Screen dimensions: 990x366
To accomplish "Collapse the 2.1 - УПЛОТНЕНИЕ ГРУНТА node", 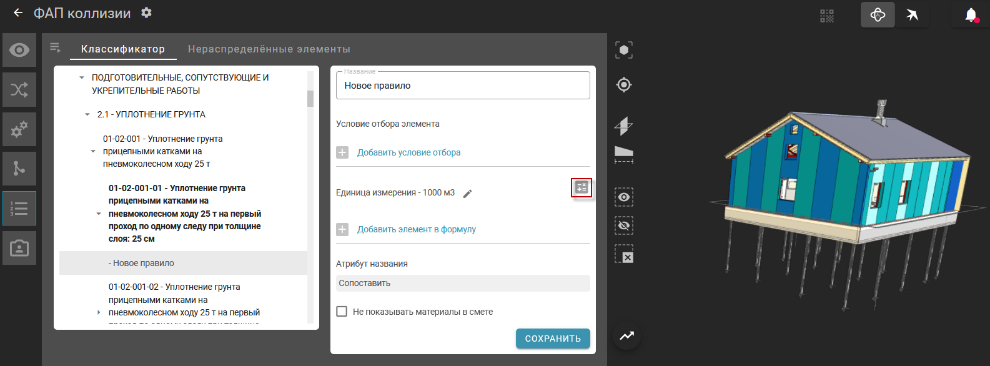I will 87,115.
